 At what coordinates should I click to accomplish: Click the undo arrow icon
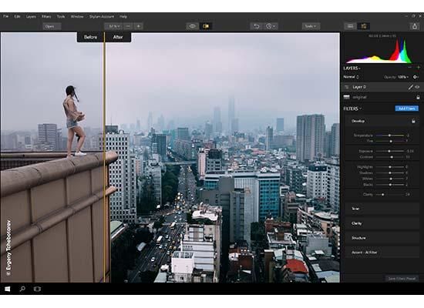(x=257, y=26)
